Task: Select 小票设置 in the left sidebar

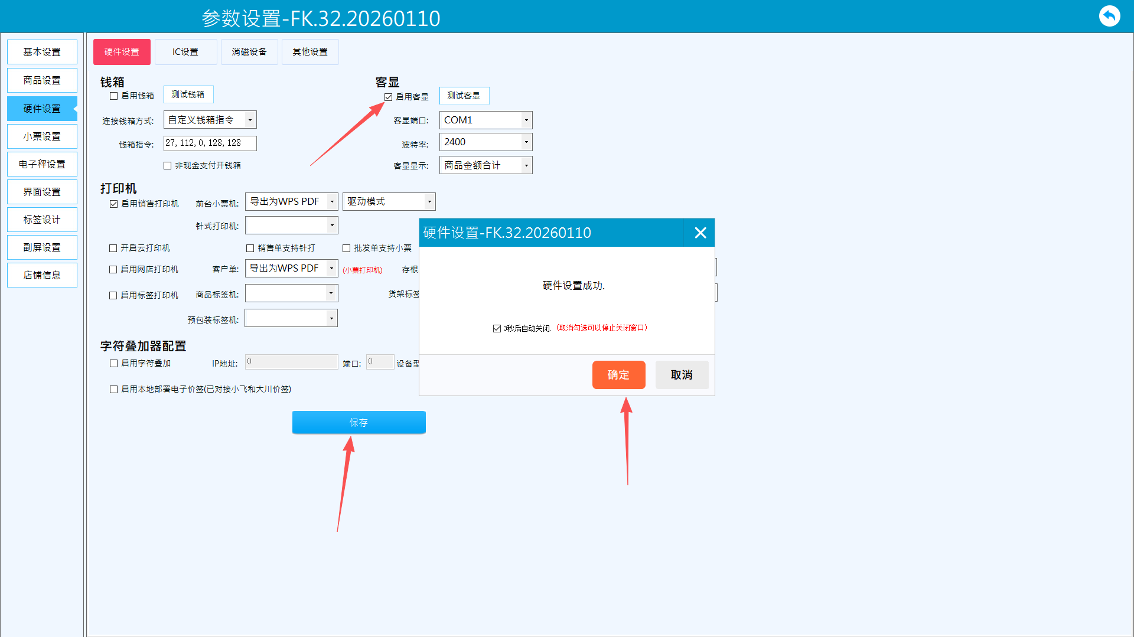Action: pyautogui.click(x=42, y=136)
